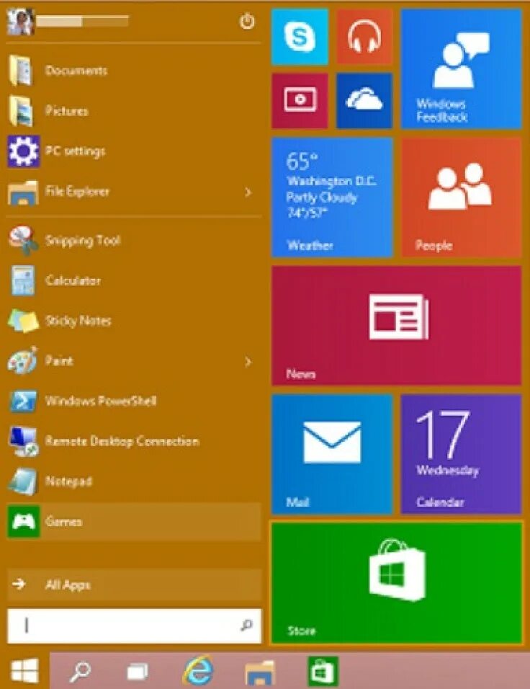Open the Calendar tile showing 17 Wednesday

point(461,454)
